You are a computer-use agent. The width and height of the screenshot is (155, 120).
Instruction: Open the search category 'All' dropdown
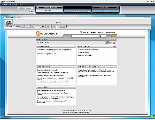coord(105,36)
